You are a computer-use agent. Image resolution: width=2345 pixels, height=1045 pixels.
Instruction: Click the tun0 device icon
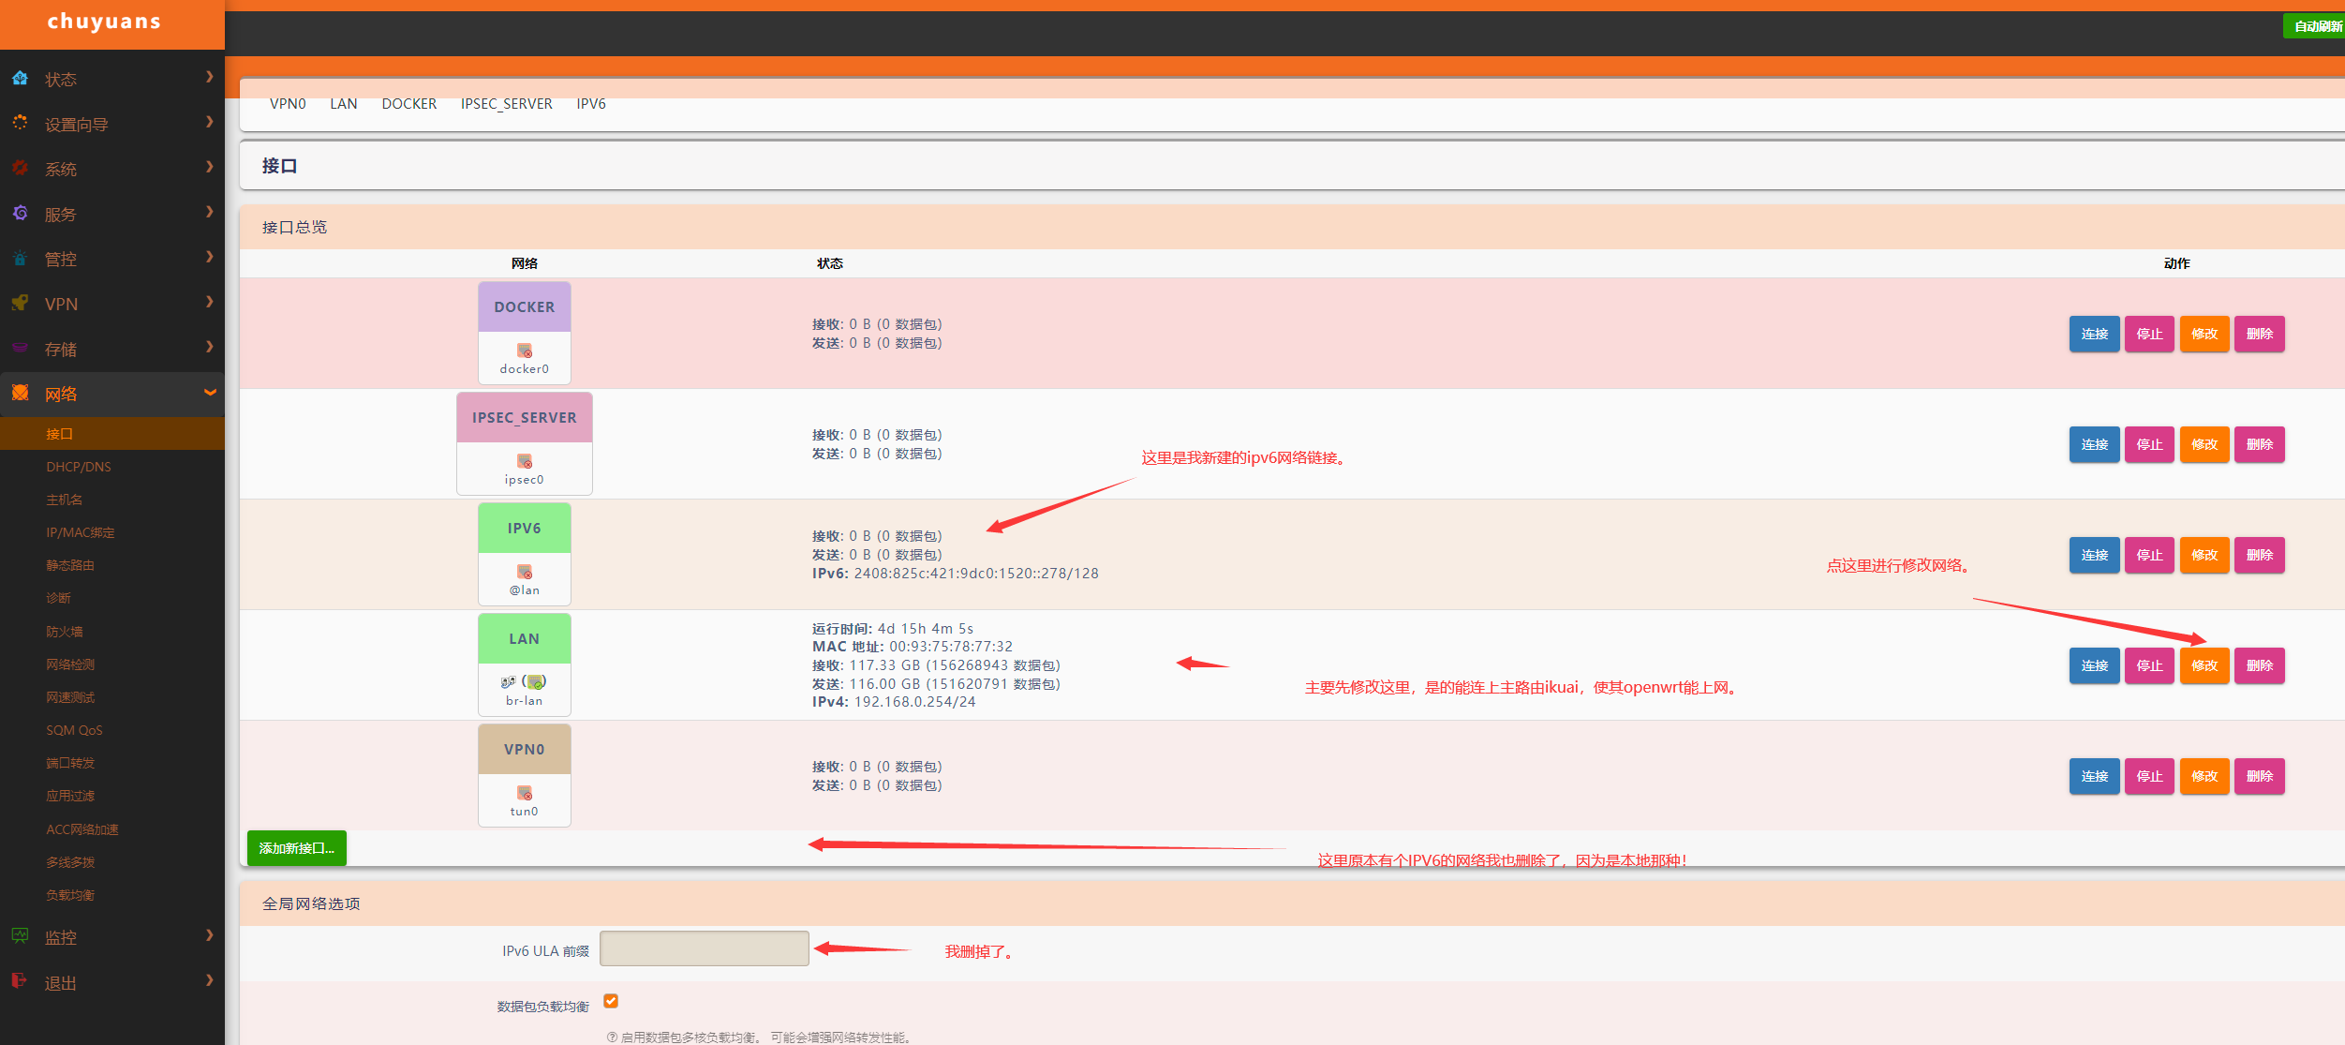point(525,793)
